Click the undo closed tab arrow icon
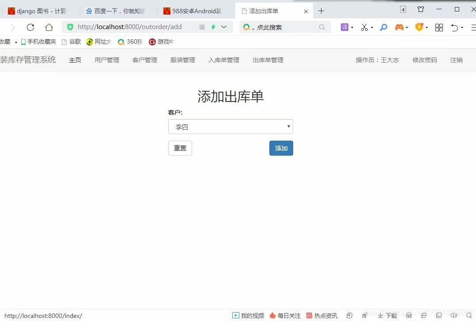This screenshot has width=476, height=321. click(x=454, y=28)
